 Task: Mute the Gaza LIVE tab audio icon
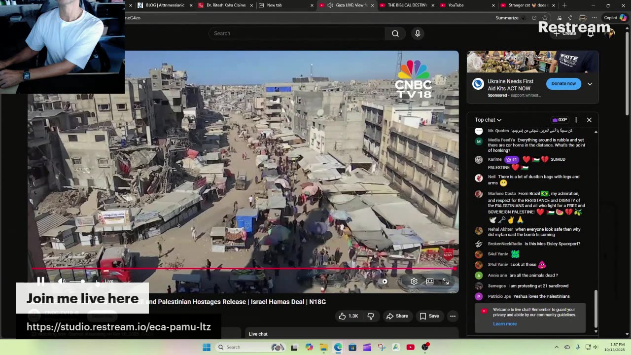pyautogui.click(x=330, y=5)
